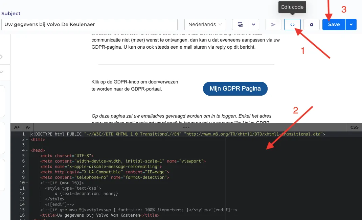Click the Edit code brackets icon
The width and height of the screenshot is (362, 220).
pos(292,24)
